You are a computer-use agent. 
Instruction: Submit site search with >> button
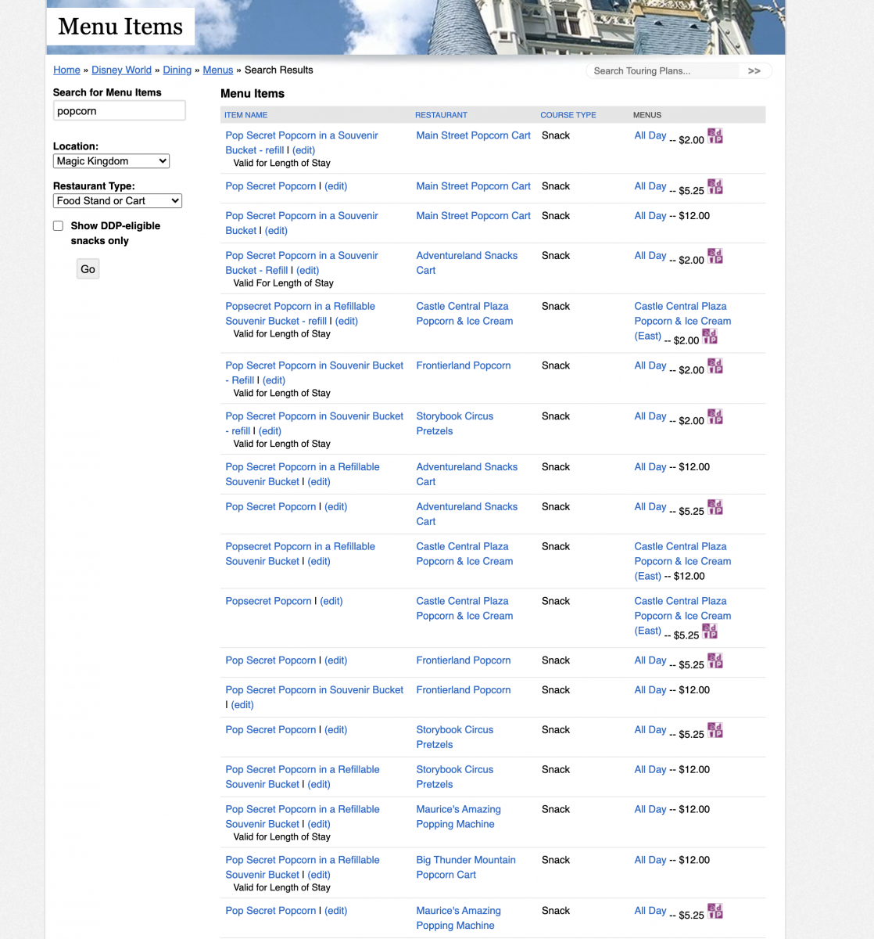754,71
